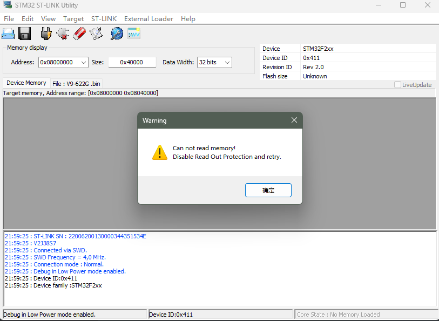
Task: Open the SWV viewer icon
Action: [134, 34]
